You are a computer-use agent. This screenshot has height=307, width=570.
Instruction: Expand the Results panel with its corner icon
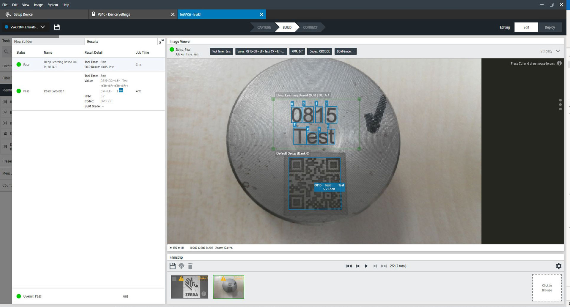(x=161, y=41)
